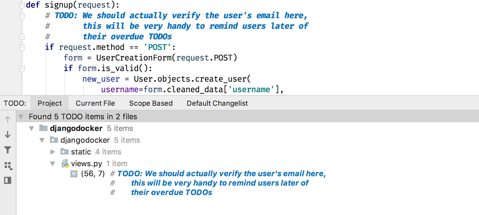The height and width of the screenshot is (215, 479).
Task: Expand the static folder in the TODO tree
Action: tap(53, 152)
